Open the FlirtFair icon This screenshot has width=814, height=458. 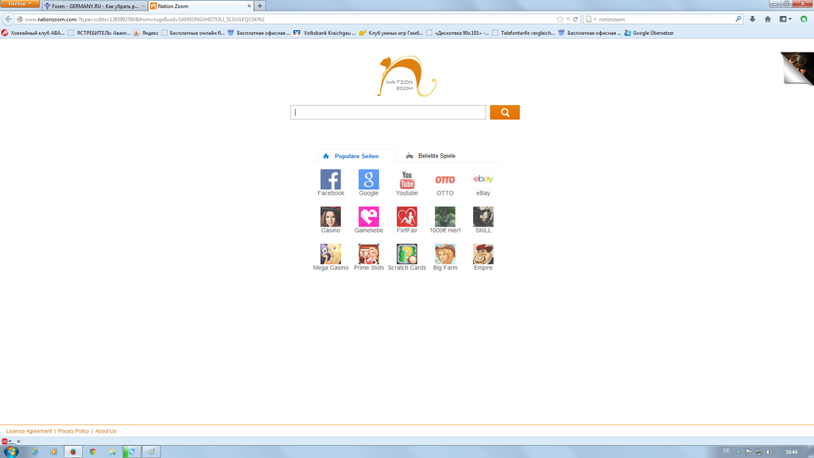click(406, 216)
